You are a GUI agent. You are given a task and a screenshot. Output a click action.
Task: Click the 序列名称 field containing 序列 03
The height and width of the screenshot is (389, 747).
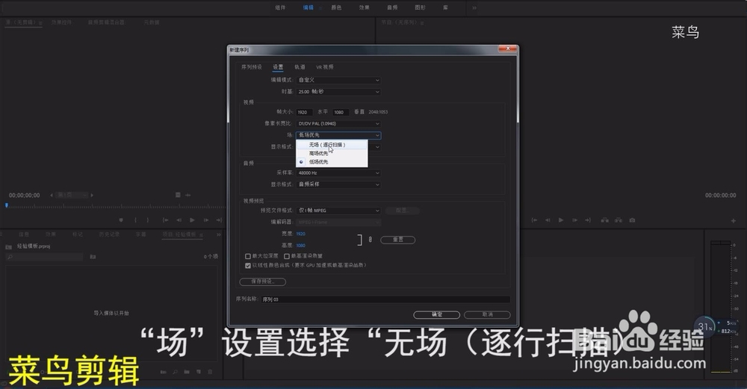pyautogui.click(x=386, y=299)
